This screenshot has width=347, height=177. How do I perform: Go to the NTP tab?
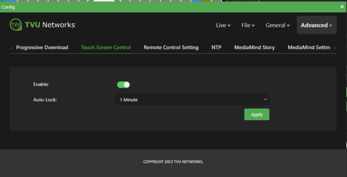(216, 48)
